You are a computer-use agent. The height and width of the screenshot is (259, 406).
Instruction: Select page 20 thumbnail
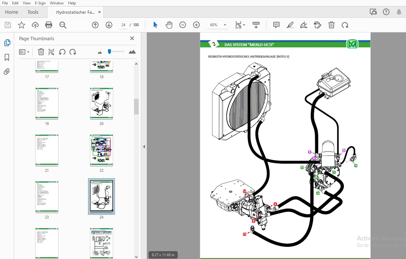click(101, 103)
